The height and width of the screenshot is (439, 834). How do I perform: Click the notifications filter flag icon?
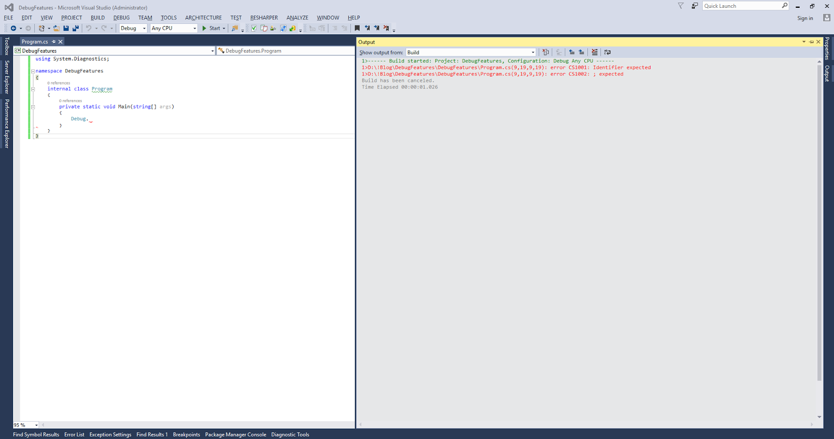pos(681,6)
